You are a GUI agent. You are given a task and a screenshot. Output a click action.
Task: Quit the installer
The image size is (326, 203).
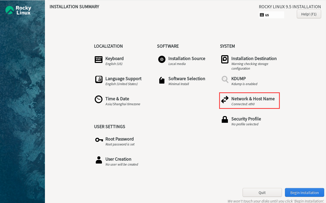[262, 193]
